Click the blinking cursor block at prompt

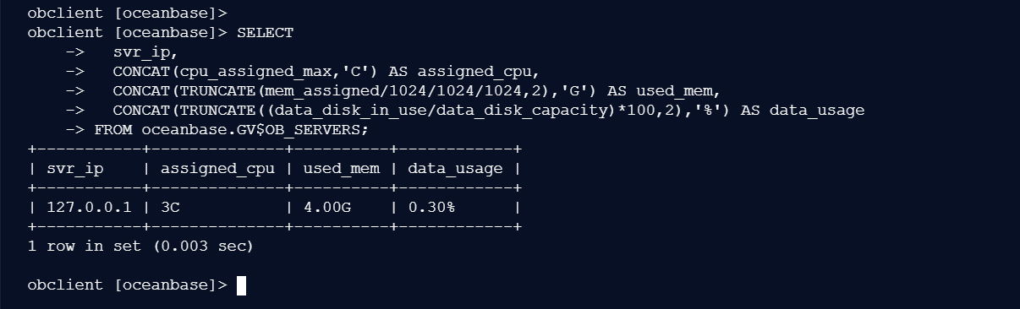[241, 285]
